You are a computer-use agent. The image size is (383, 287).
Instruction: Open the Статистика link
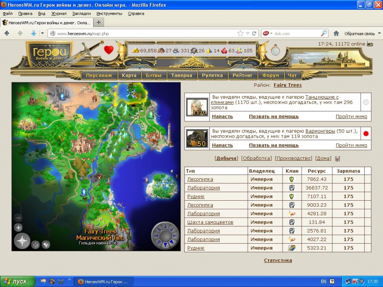point(278,260)
